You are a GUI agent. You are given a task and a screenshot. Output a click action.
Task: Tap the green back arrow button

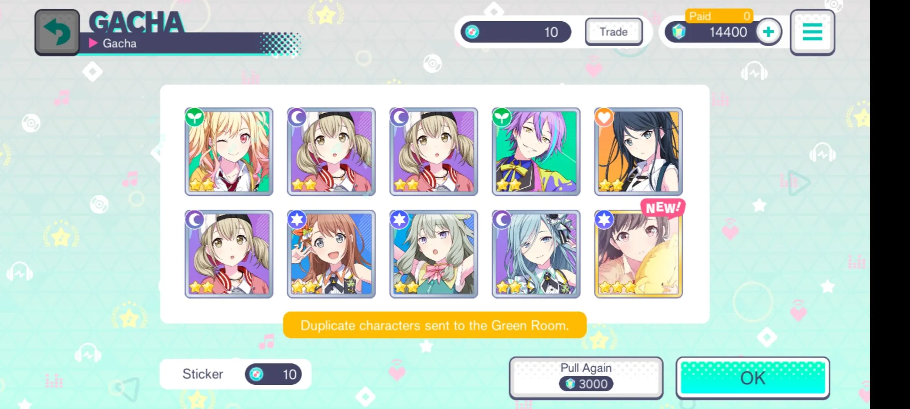(x=57, y=33)
